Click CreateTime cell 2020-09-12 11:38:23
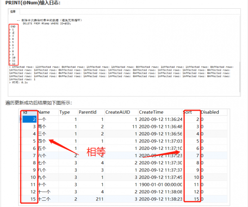 point(160,199)
